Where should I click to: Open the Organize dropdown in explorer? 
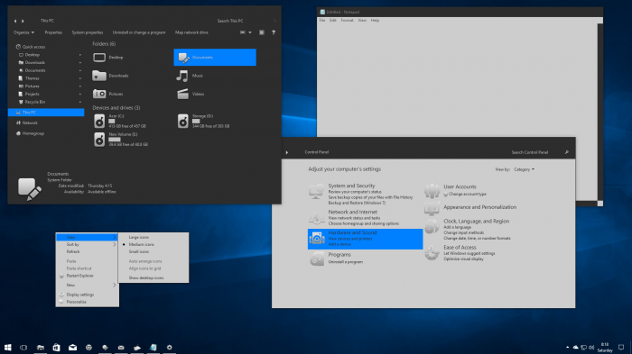[23, 32]
